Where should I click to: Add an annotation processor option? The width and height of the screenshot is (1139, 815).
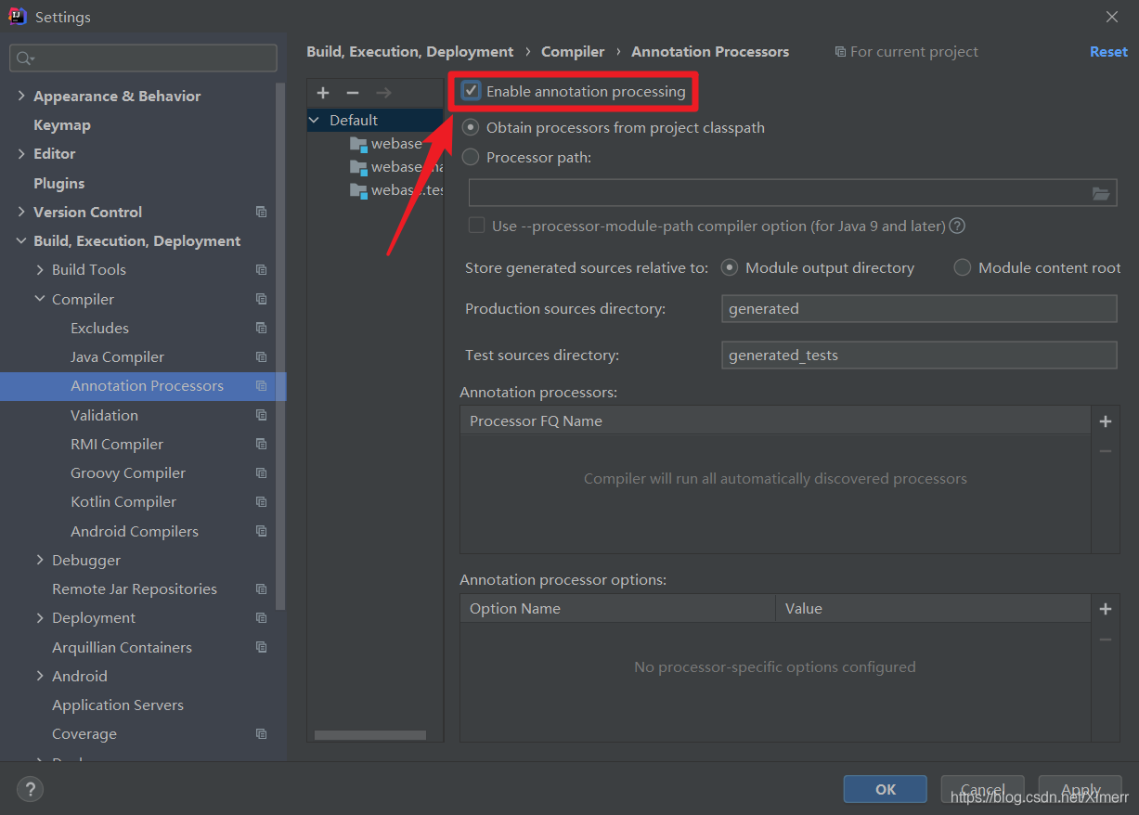pos(1106,609)
